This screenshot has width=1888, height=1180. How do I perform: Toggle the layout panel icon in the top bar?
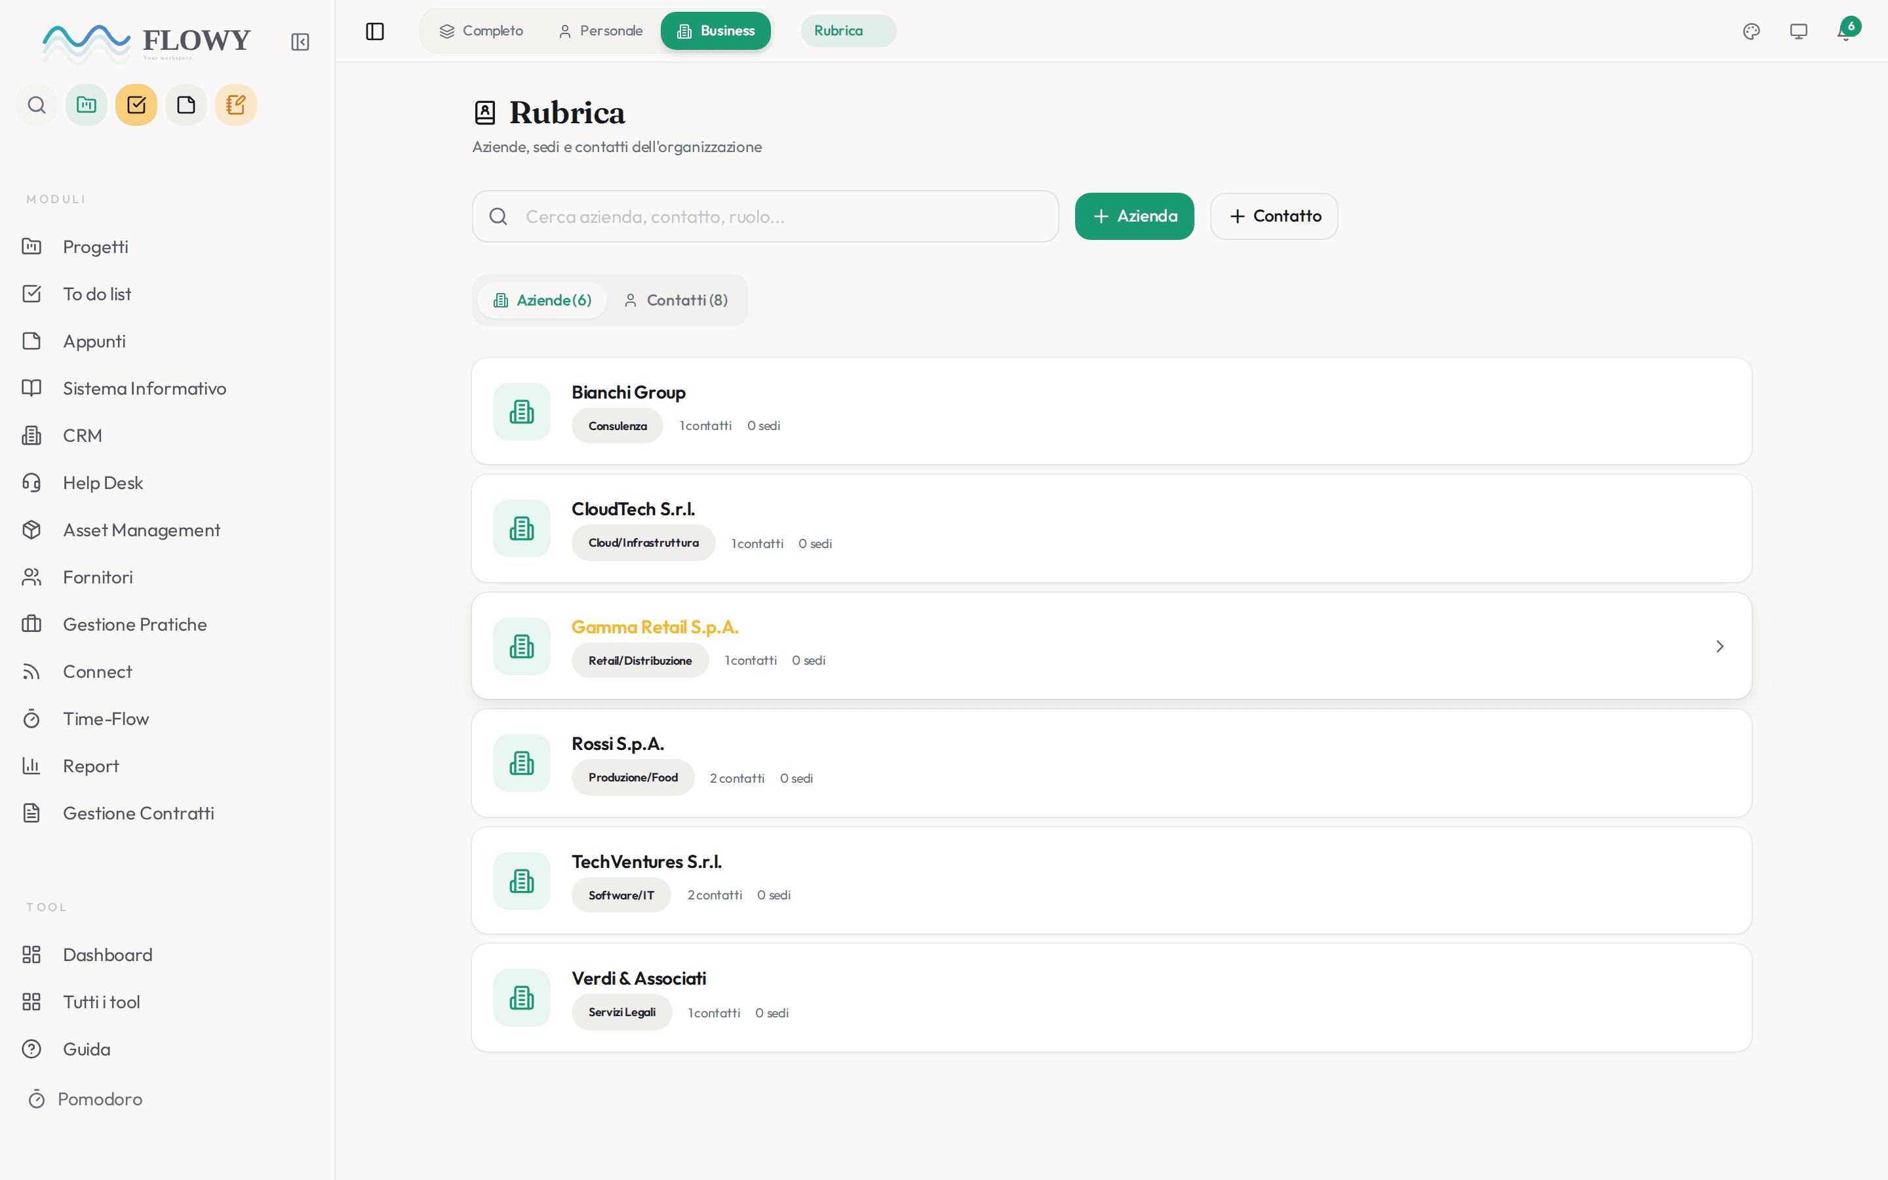tap(374, 31)
